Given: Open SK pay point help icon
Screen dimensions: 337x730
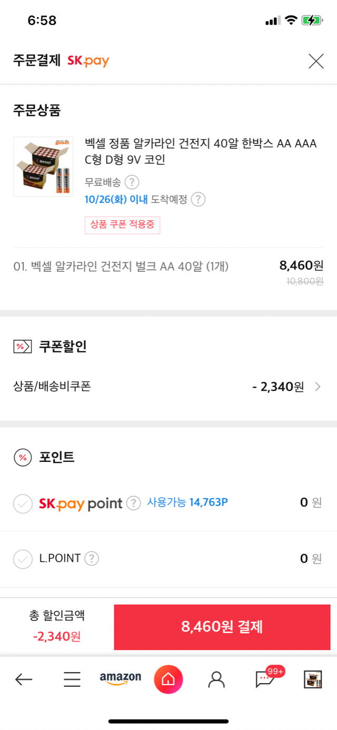Looking at the screenshot, I should point(134,503).
